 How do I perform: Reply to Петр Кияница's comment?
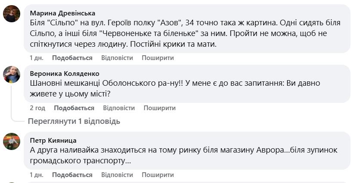(x=117, y=175)
